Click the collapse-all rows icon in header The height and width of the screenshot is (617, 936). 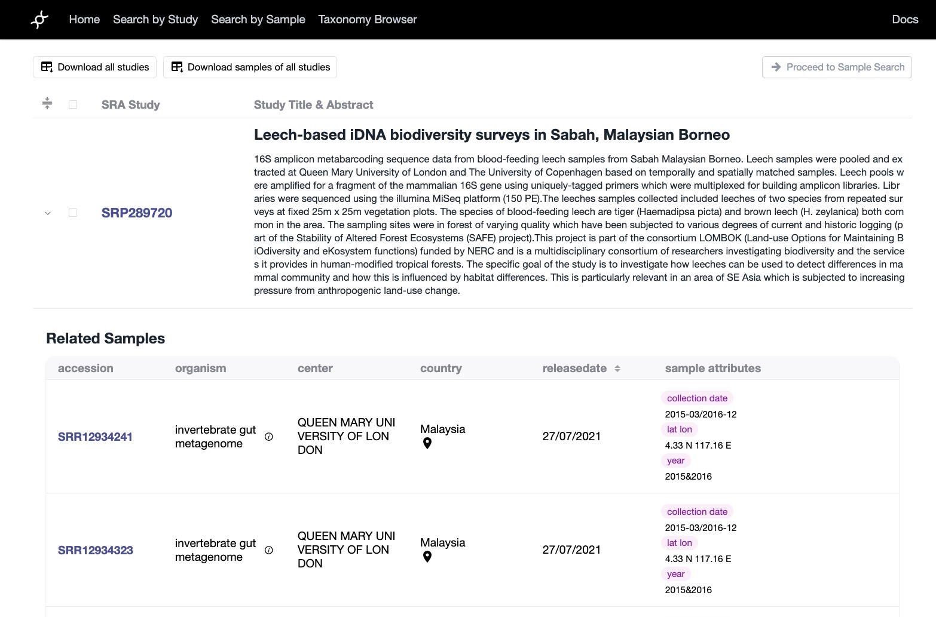click(x=47, y=103)
